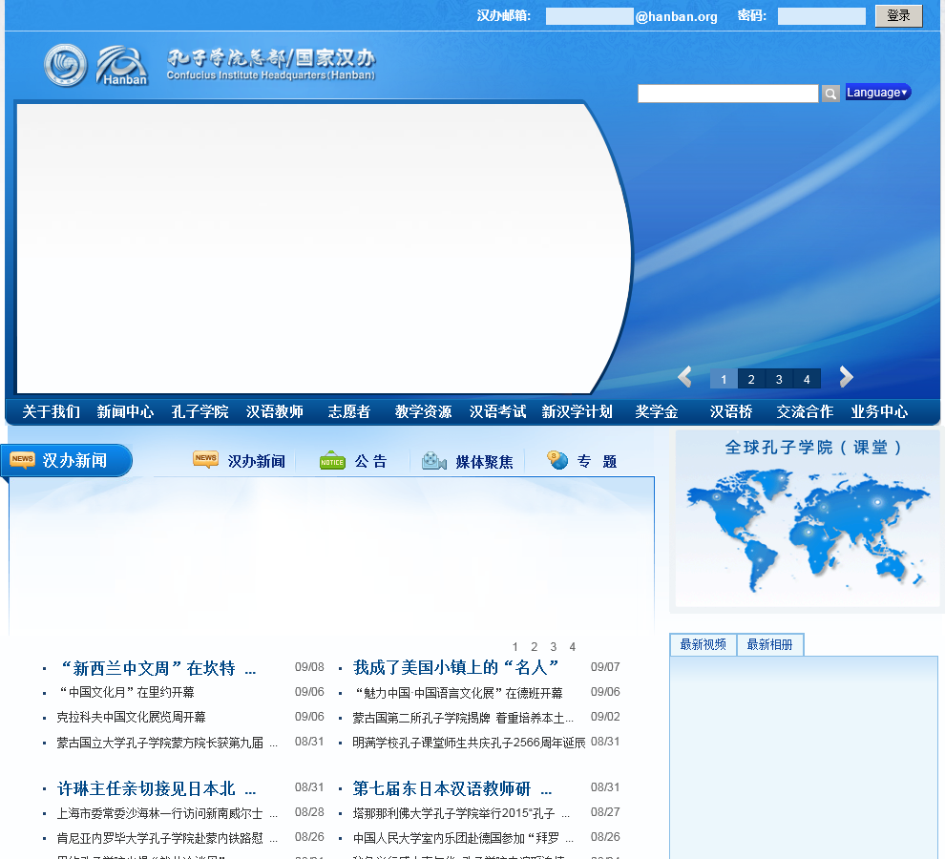Jump to banner slide 2

[x=751, y=379]
